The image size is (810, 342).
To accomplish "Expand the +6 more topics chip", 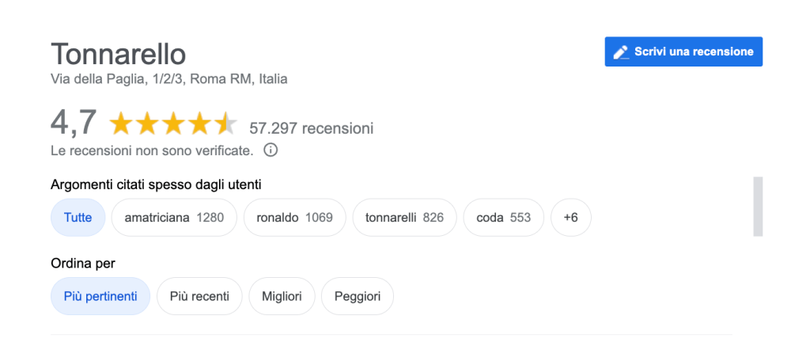I will tap(571, 218).
